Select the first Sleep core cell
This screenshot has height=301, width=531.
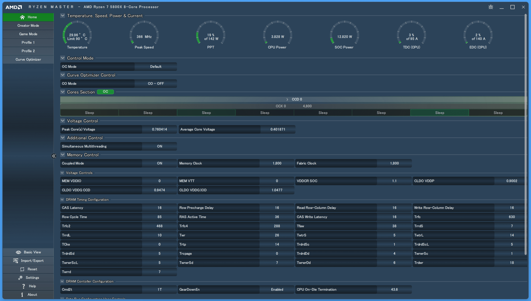pyautogui.click(x=89, y=113)
